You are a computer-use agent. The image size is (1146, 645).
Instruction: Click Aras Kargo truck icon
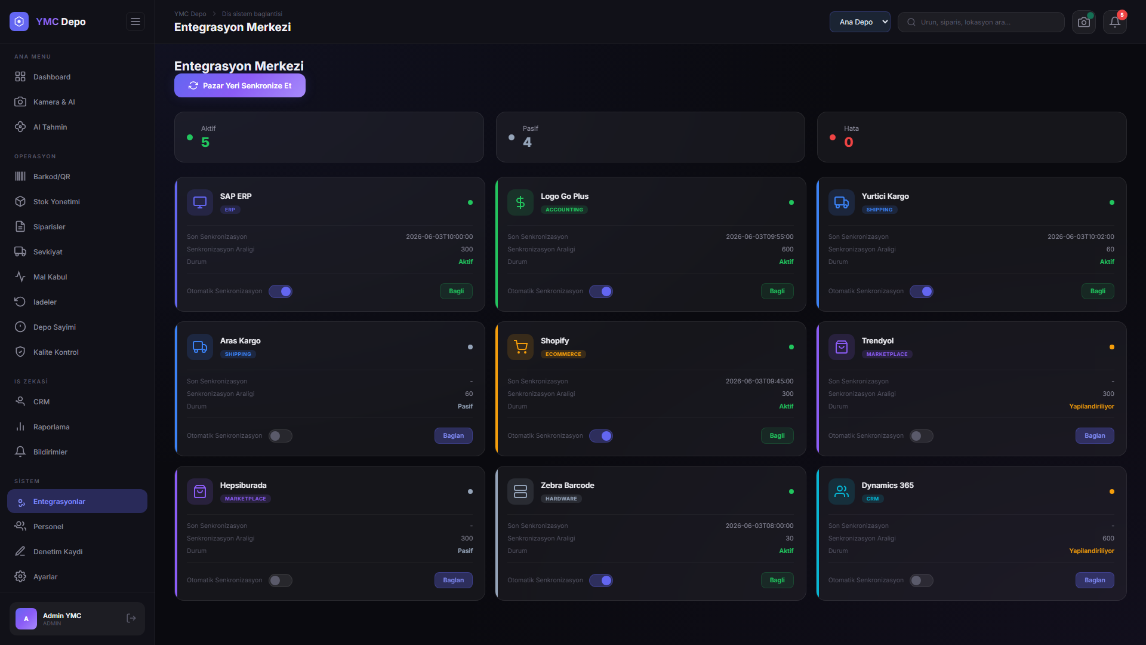pos(200,347)
